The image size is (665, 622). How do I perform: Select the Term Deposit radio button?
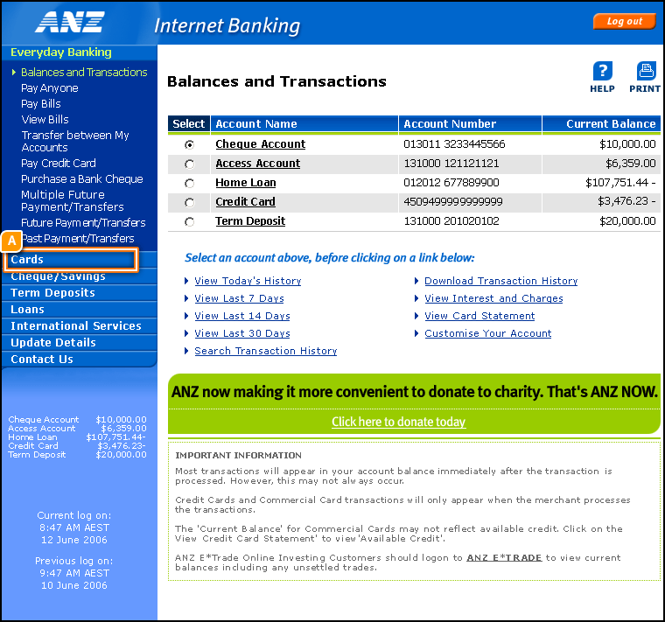click(x=190, y=221)
